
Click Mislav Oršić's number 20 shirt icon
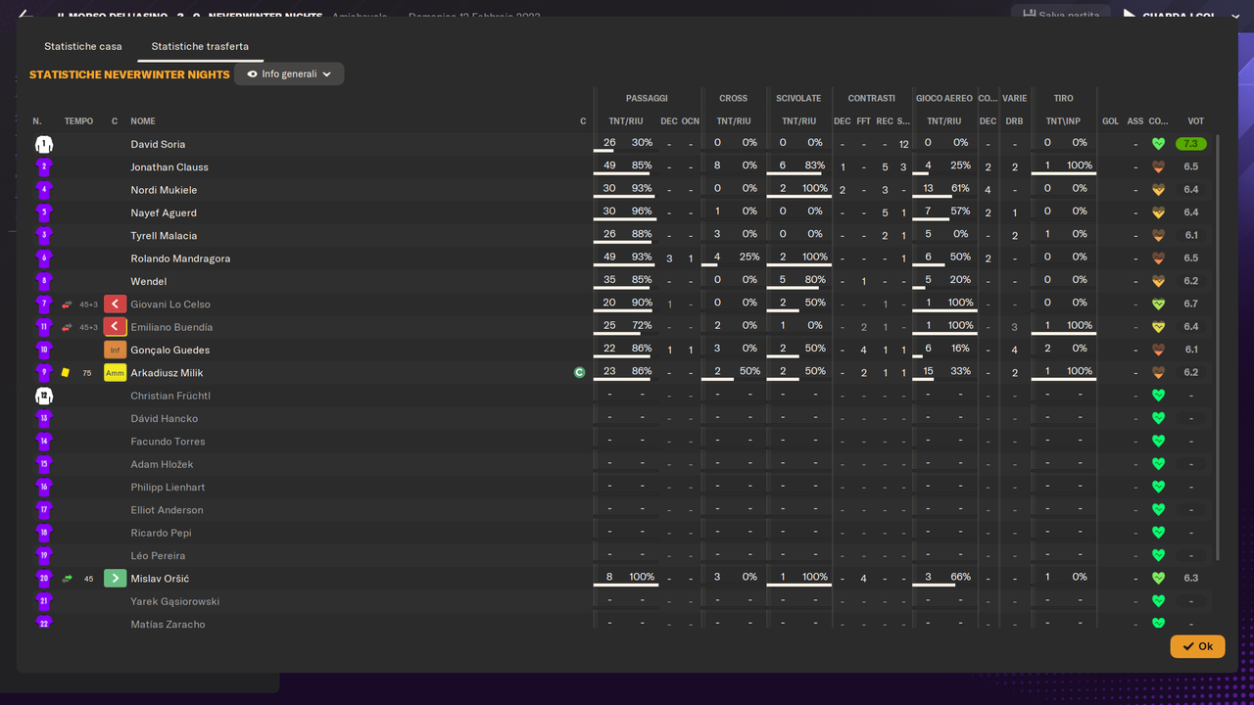click(44, 579)
